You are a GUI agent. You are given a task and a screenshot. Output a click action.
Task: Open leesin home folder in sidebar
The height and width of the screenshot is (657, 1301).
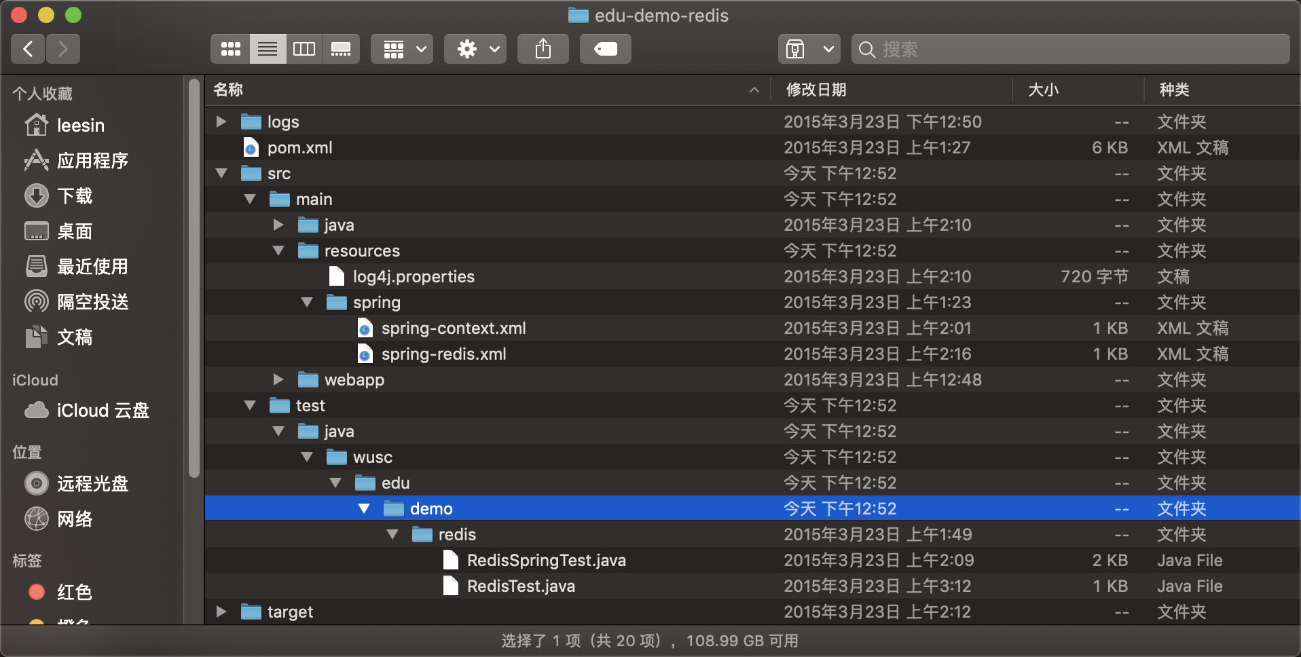pyautogui.click(x=65, y=126)
